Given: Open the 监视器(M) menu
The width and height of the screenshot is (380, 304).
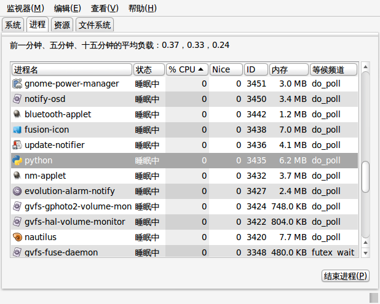Looking at the screenshot, I should click(25, 9).
